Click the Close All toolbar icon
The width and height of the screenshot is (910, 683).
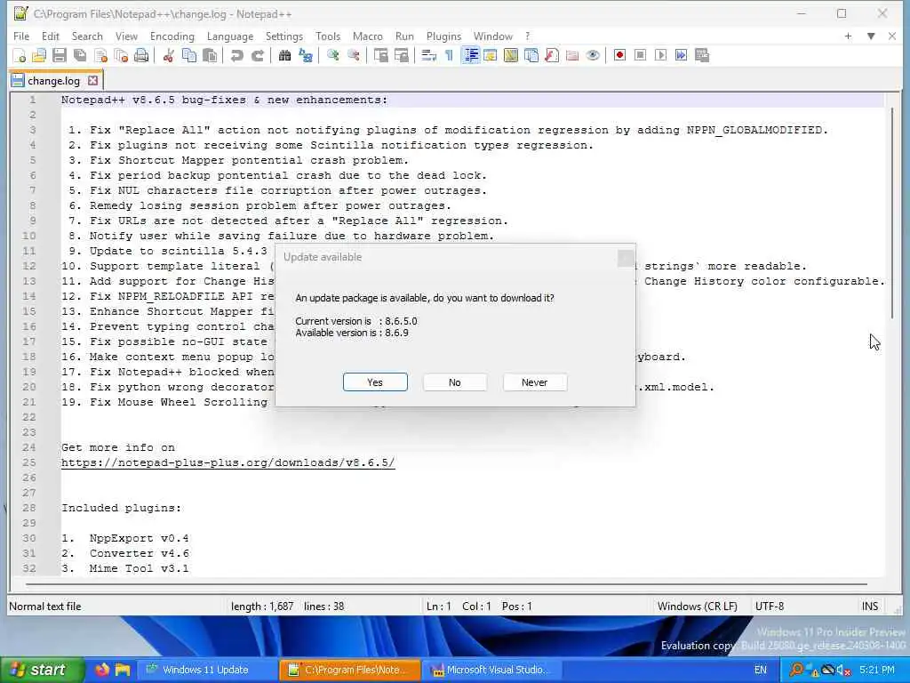(121, 56)
